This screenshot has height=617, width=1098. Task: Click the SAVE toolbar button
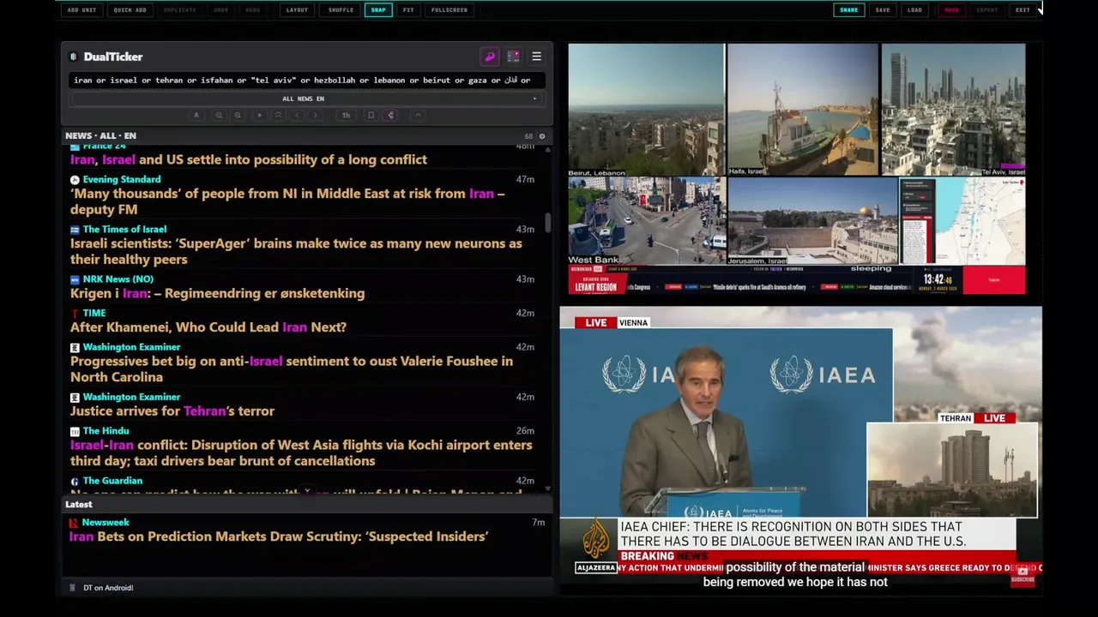pos(883,10)
